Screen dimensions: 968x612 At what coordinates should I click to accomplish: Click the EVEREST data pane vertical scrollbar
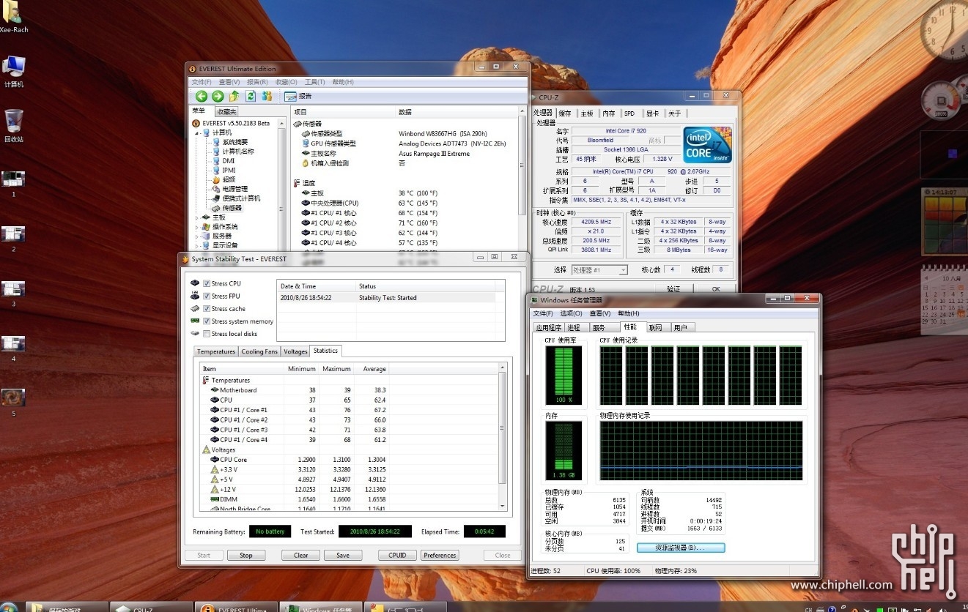(x=522, y=180)
